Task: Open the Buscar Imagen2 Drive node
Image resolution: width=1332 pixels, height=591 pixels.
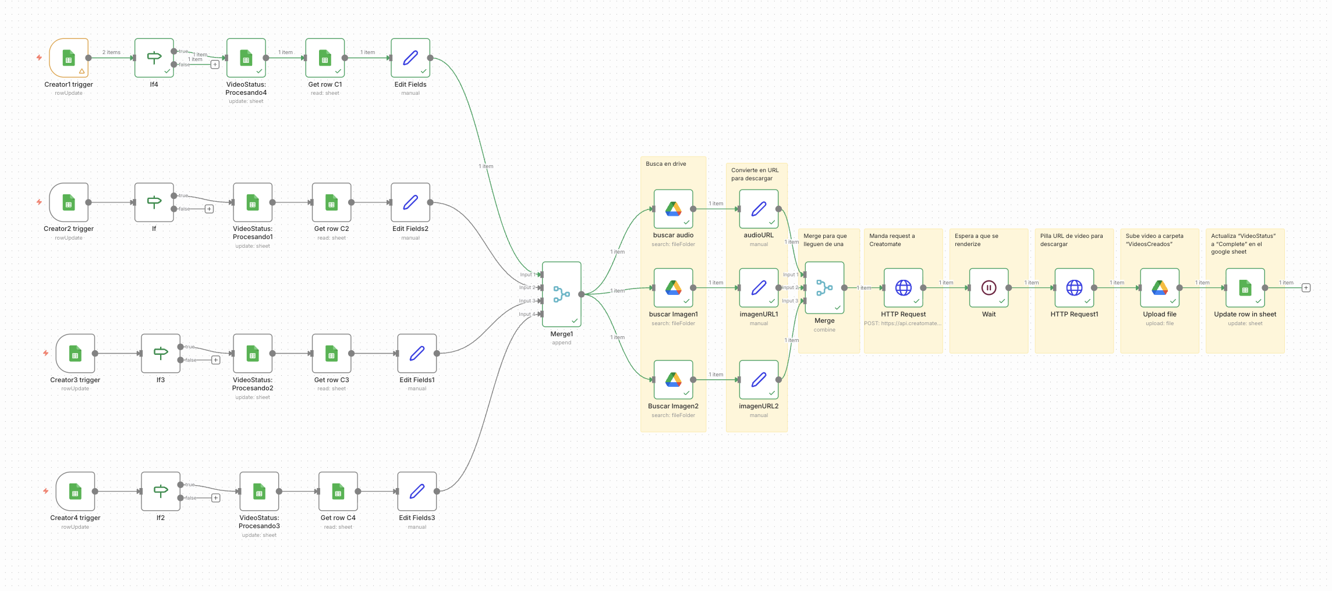Action: (674, 380)
